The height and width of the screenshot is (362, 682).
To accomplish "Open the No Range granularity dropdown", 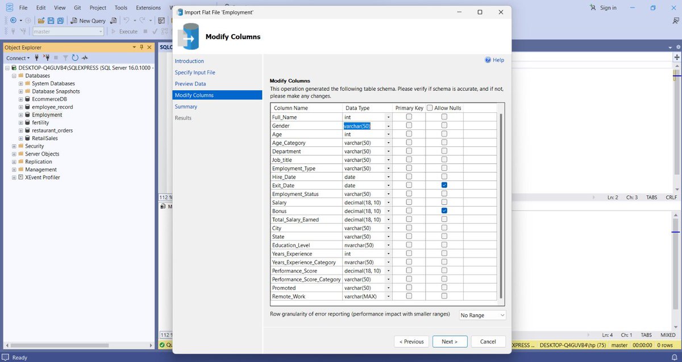I will tap(483, 315).
